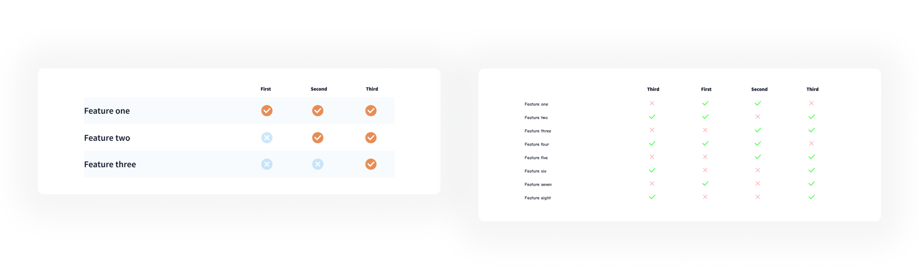Select the orange checkmark for Feature two under Second
Image resolution: width=919 pixels, height=272 pixels.
(x=318, y=137)
